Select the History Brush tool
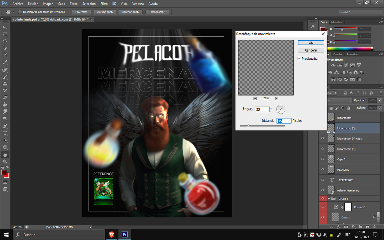This screenshot has height=240, width=384. [x=5, y=91]
